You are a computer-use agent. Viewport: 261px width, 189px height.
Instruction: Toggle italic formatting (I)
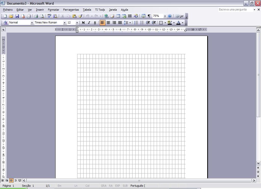(x=89, y=23)
